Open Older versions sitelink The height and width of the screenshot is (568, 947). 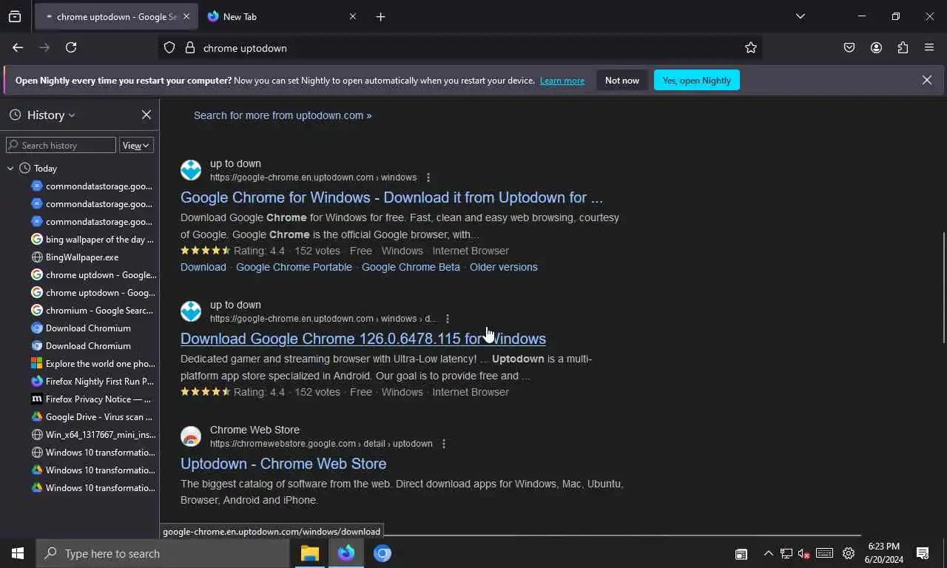(504, 267)
